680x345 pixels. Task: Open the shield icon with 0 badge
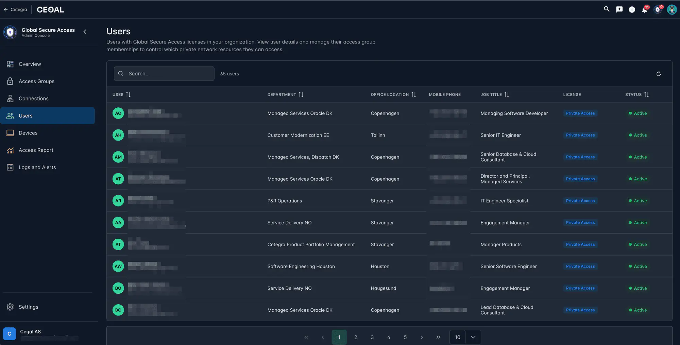[x=658, y=9]
